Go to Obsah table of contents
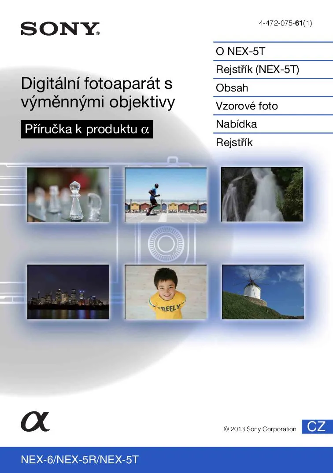This screenshot has height=473, width=333. (232, 88)
